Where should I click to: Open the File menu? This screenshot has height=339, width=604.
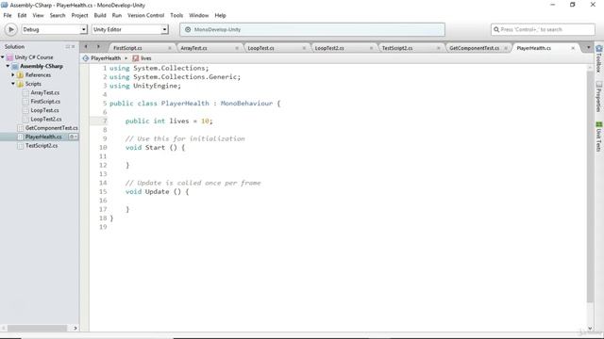pos(8,15)
